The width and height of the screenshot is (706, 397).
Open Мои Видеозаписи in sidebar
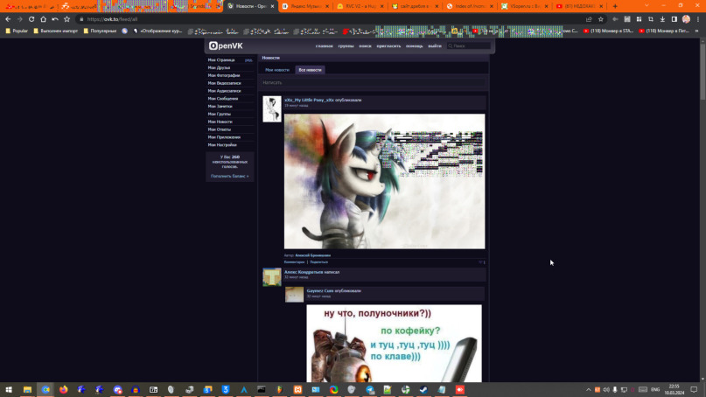(224, 83)
